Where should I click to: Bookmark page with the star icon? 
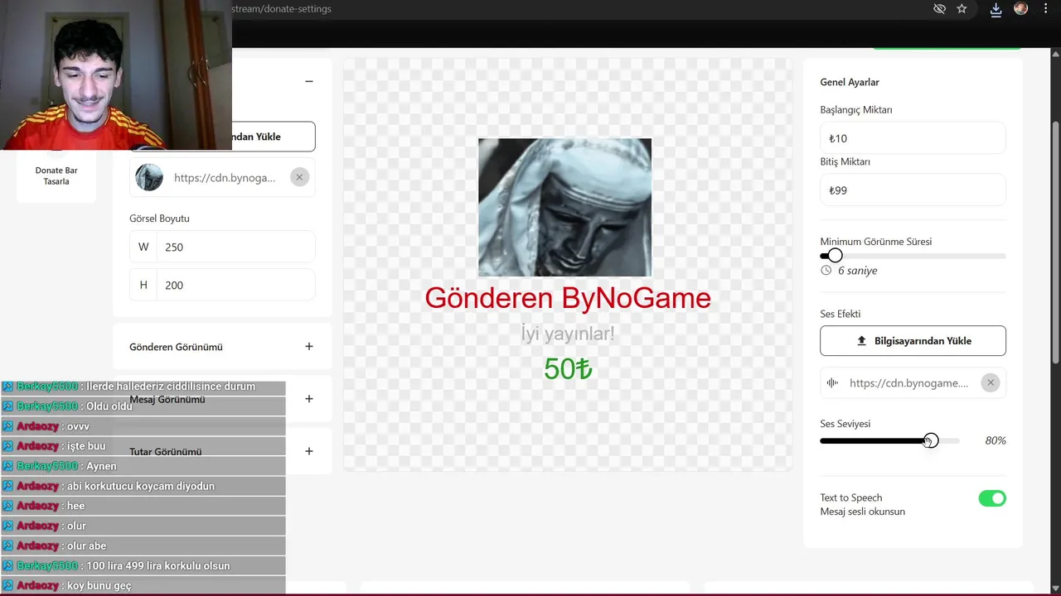[962, 8]
